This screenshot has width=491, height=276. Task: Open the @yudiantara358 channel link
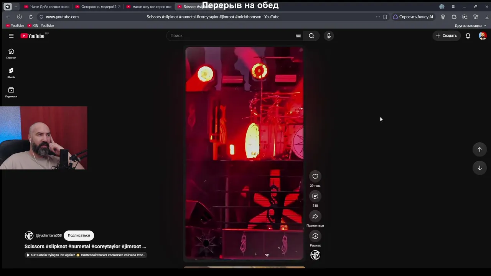[x=49, y=235]
